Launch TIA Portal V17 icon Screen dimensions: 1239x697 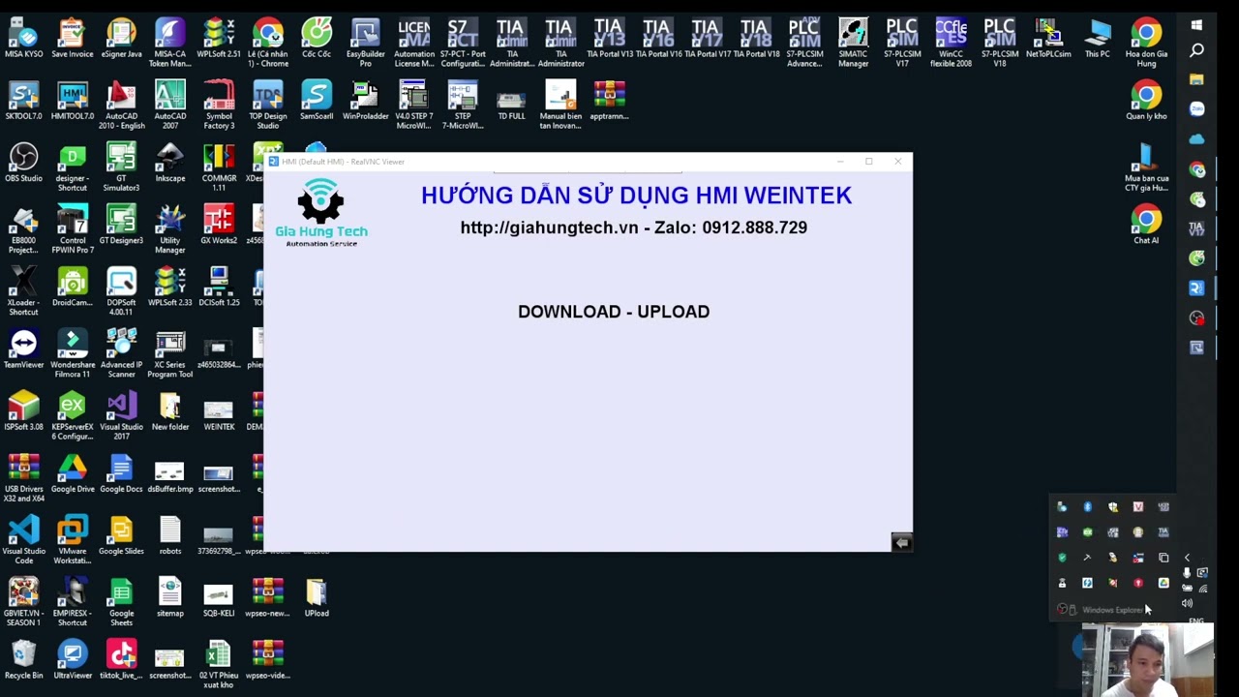point(707,39)
